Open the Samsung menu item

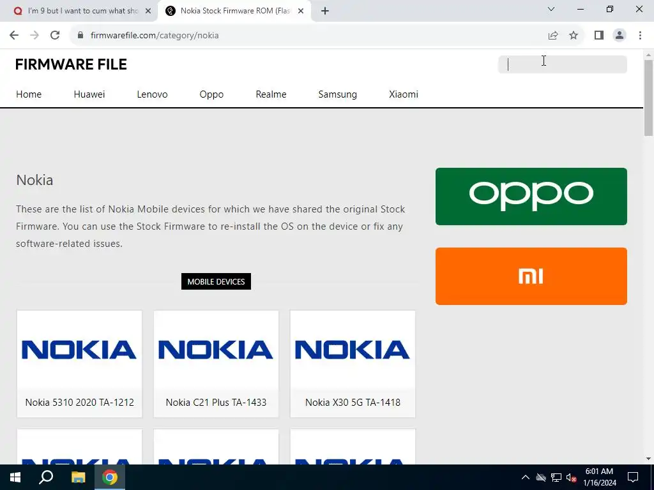[x=337, y=94]
